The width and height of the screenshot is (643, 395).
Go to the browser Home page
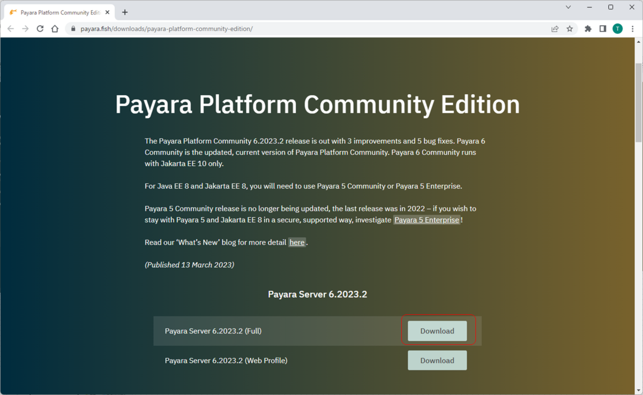point(55,29)
